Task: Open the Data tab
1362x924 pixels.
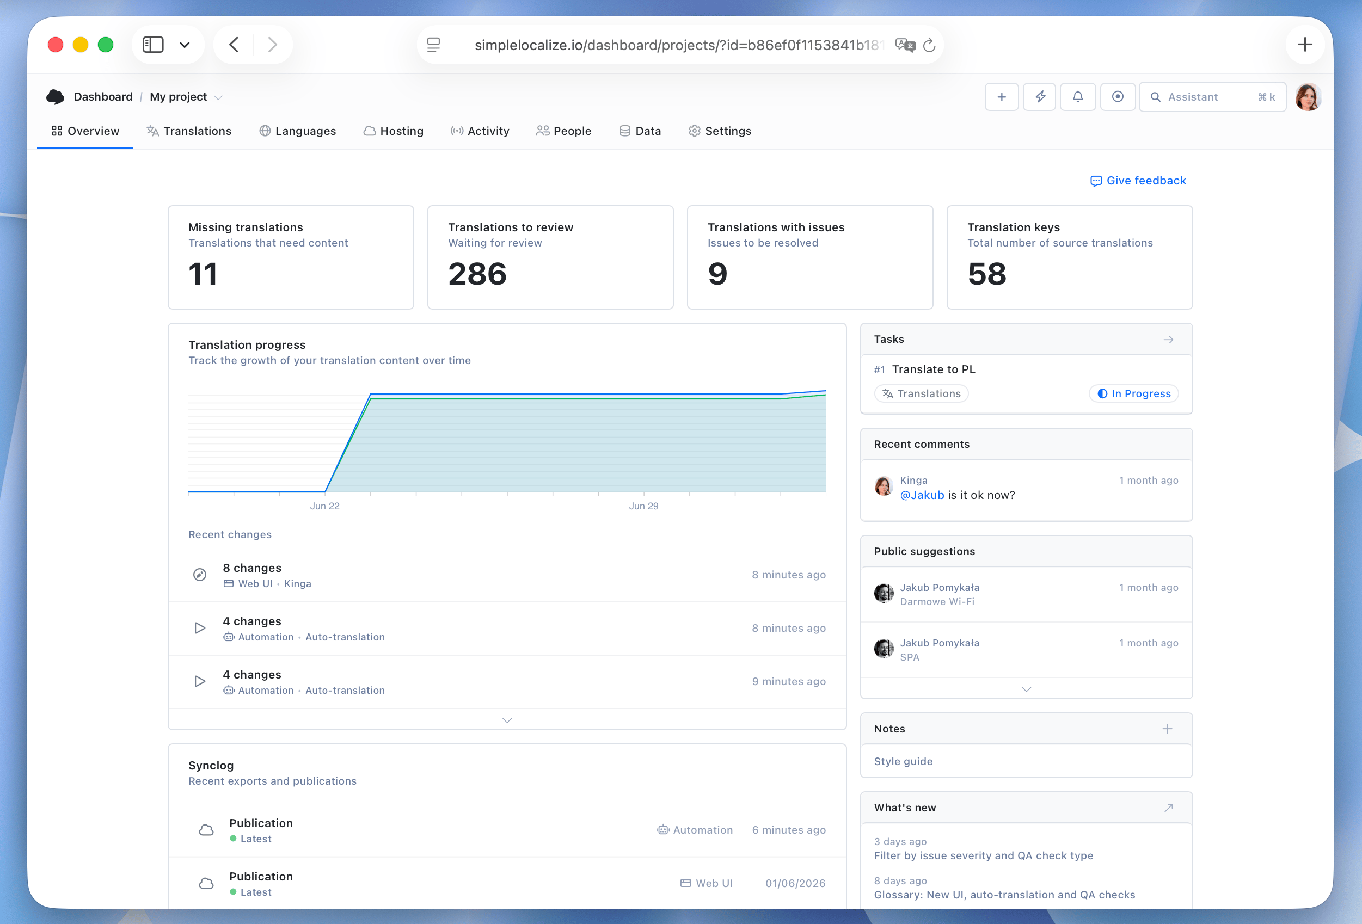Action: (x=640, y=131)
